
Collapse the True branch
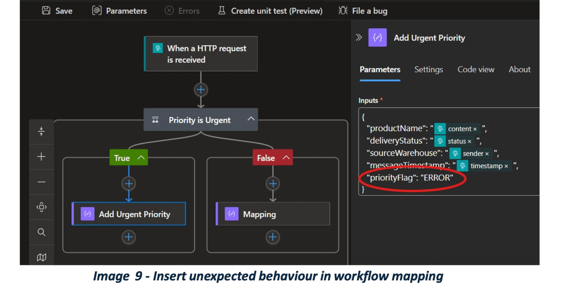click(141, 158)
